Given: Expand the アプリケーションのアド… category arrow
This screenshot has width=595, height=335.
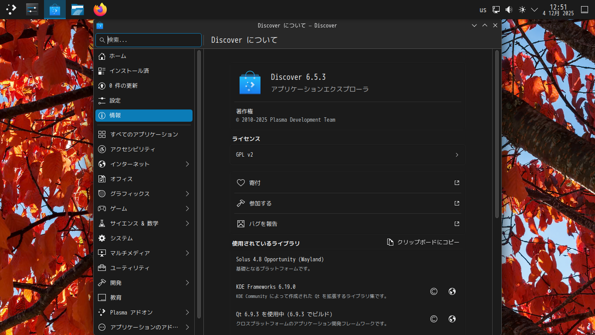Looking at the screenshot, I should click(187, 327).
